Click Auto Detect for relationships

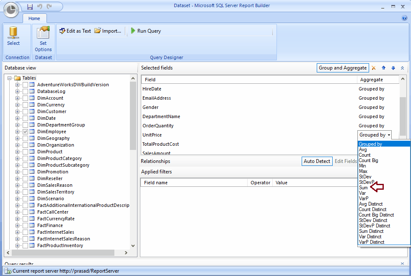tap(317, 161)
